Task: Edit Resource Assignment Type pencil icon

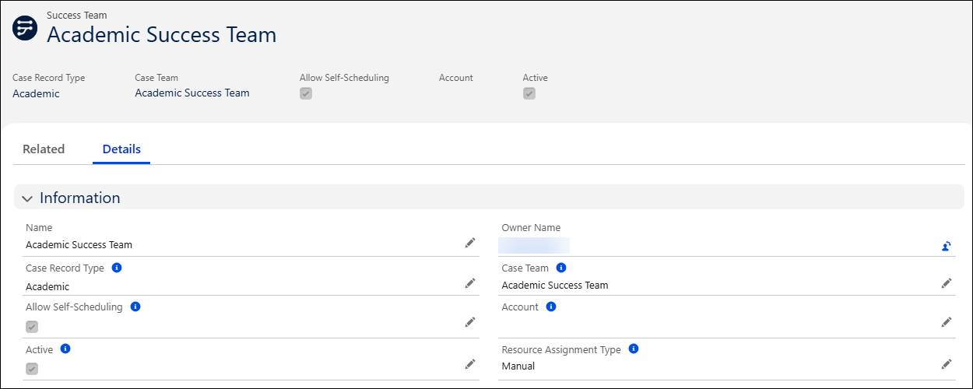Action: click(x=946, y=364)
